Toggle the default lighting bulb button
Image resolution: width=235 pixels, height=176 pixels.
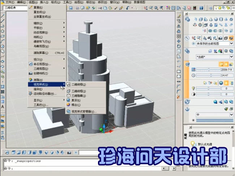(221, 65)
